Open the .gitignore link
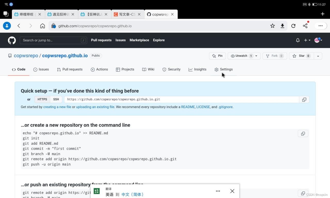 coord(225,107)
